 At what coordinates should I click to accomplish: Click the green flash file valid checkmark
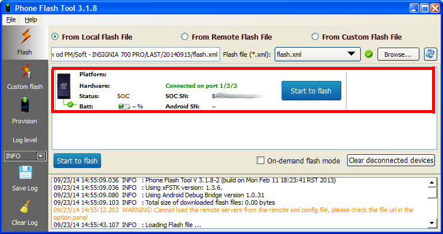[x=369, y=54]
